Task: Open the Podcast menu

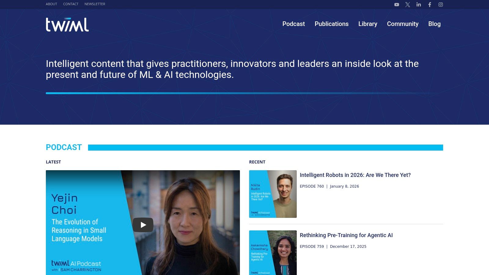Action: tap(294, 24)
